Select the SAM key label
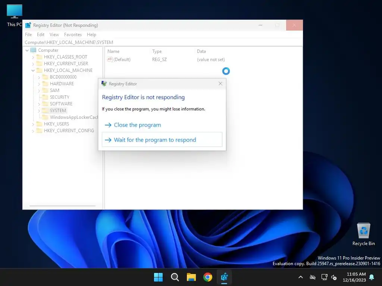 coord(54,90)
